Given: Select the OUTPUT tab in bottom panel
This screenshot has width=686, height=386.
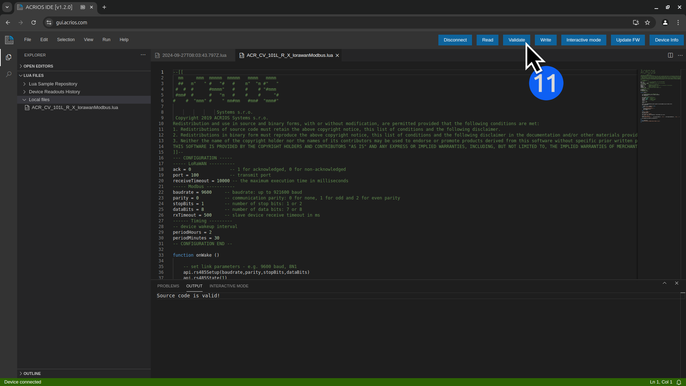Looking at the screenshot, I should (194, 286).
